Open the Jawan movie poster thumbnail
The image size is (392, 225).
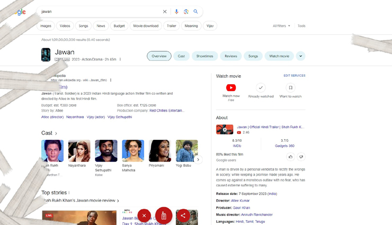[x=46, y=55]
